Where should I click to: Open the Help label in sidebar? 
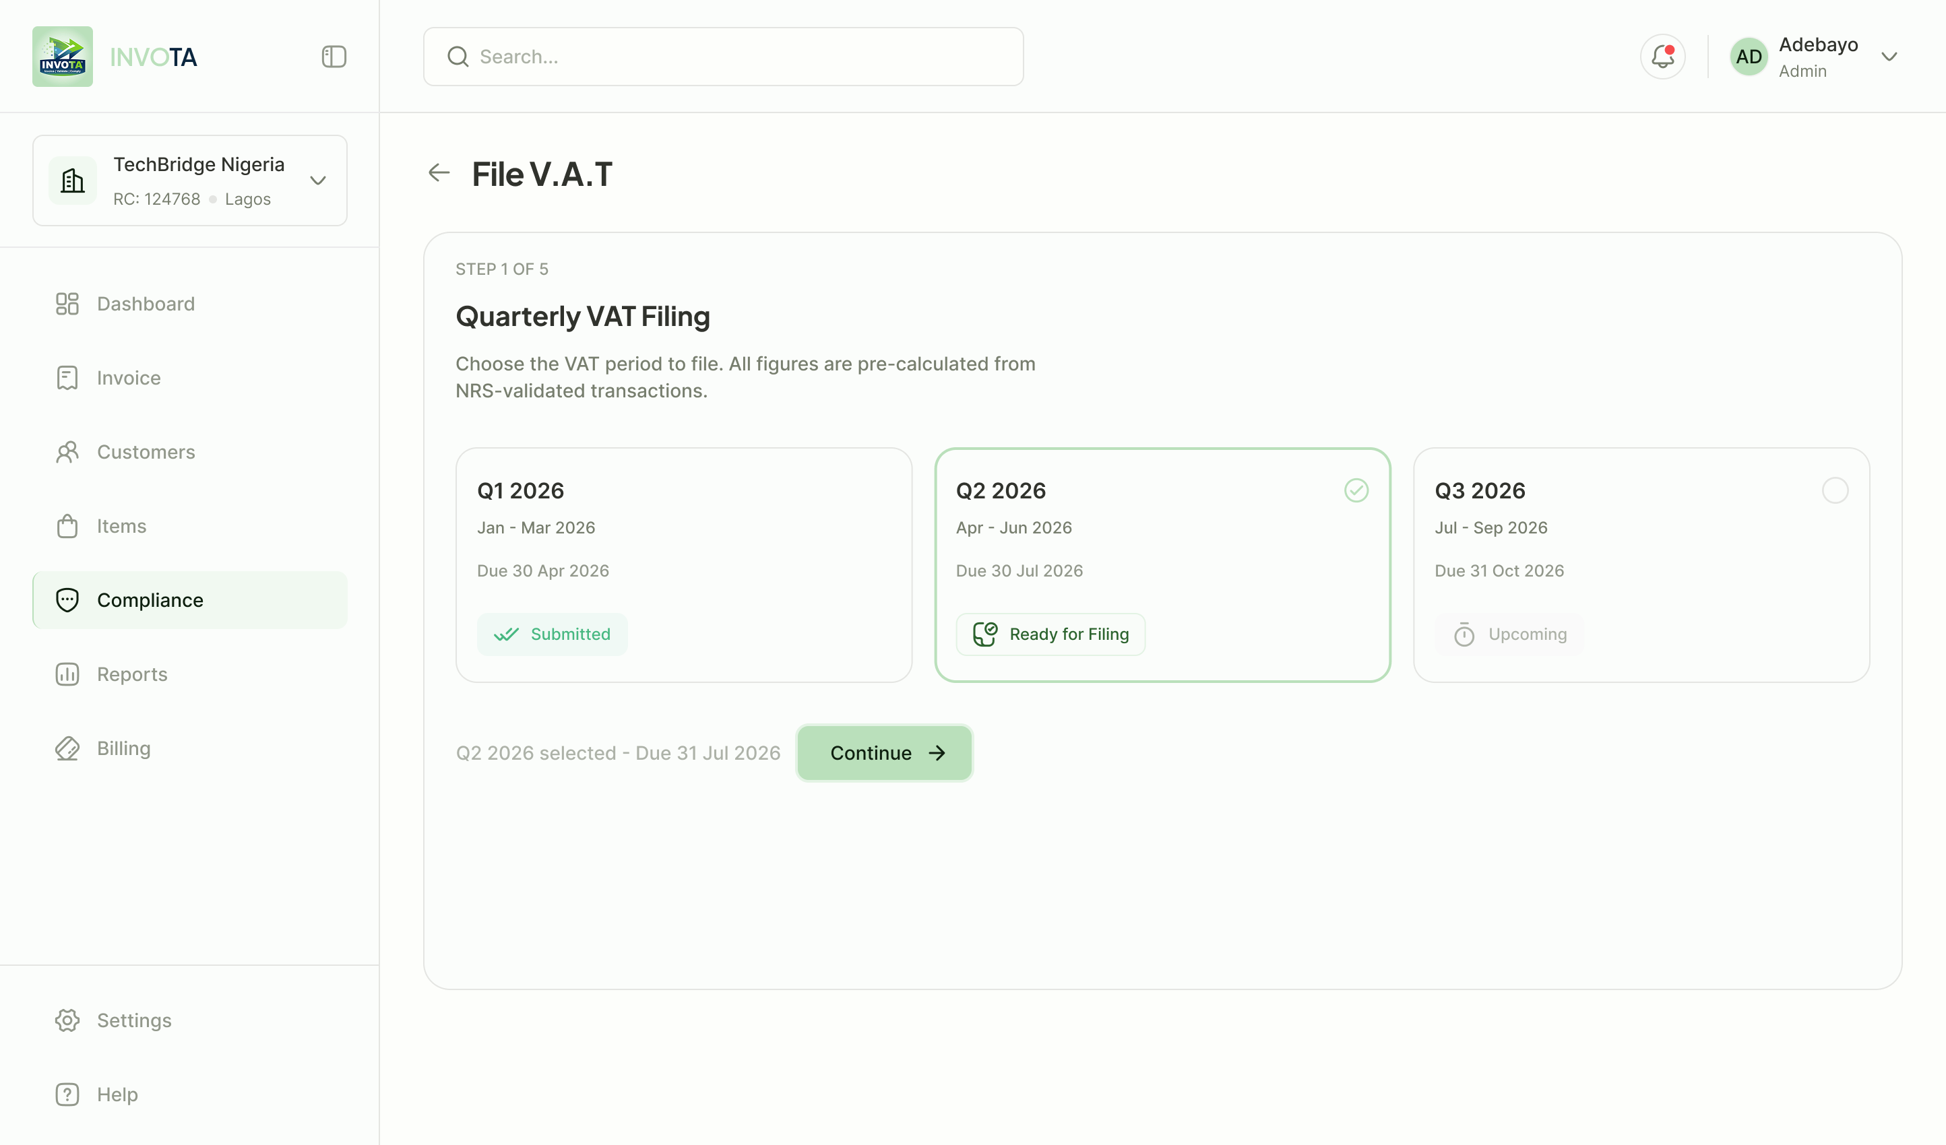tap(117, 1094)
